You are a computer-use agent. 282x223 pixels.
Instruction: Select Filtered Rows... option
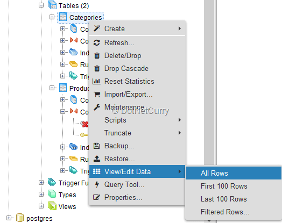click(x=234, y=212)
